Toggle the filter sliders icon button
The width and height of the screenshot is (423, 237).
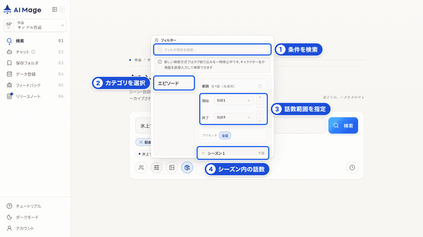click(x=157, y=168)
